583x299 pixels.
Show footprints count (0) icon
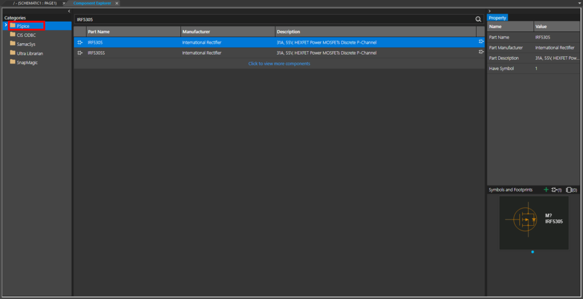[x=572, y=190]
